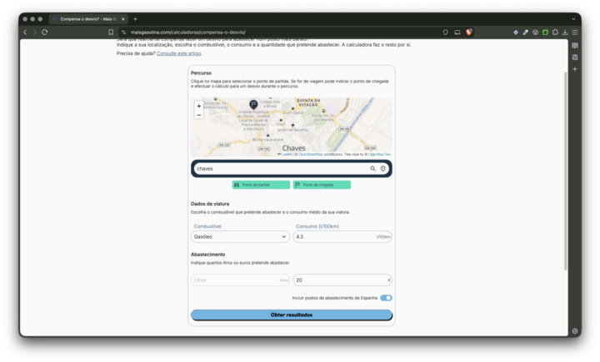Viewport: 600px width, 362px height.
Task: Open the OpenMapTiles attribution link
Action: [x=380, y=155]
